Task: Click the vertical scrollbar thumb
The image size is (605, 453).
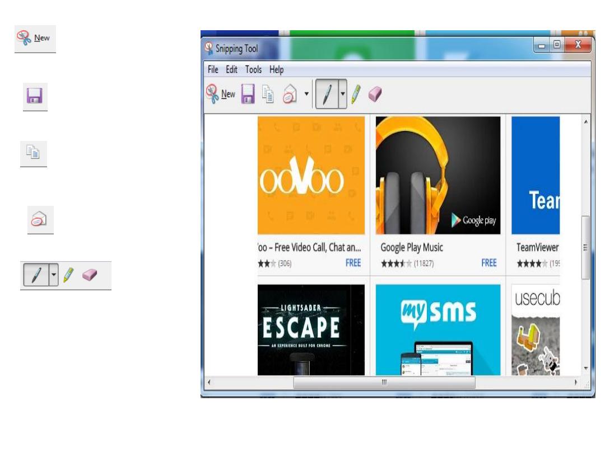Action: tap(586, 247)
